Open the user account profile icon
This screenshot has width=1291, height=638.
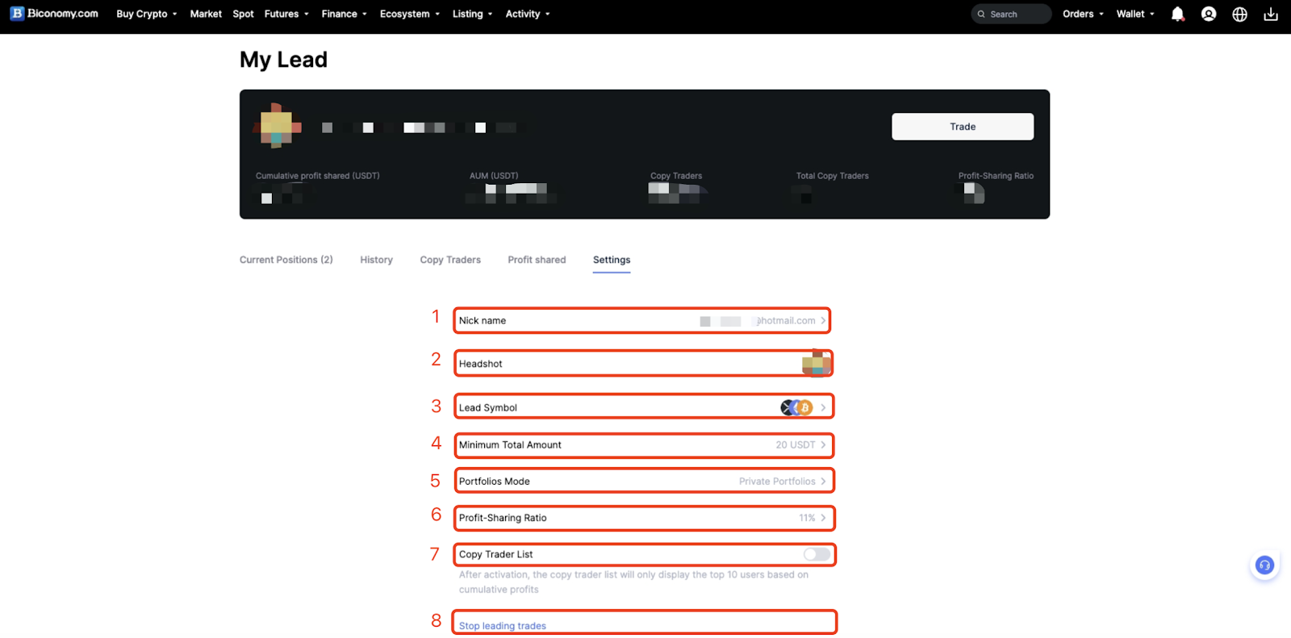1209,14
